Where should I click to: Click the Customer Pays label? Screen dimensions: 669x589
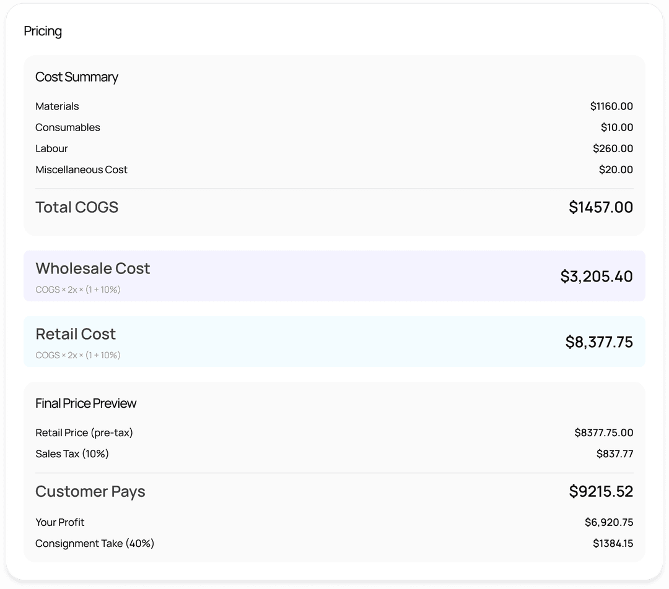[x=90, y=491]
